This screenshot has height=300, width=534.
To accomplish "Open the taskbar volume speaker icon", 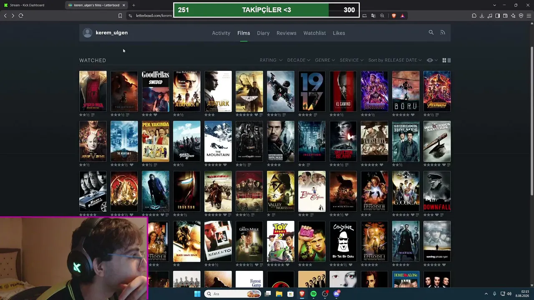I will [x=509, y=294].
